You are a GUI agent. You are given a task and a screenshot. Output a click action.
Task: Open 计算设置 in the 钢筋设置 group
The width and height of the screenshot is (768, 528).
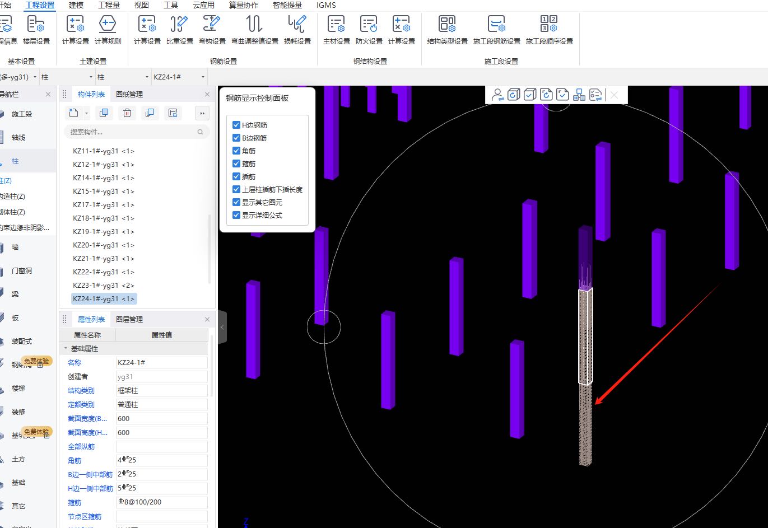(x=147, y=30)
